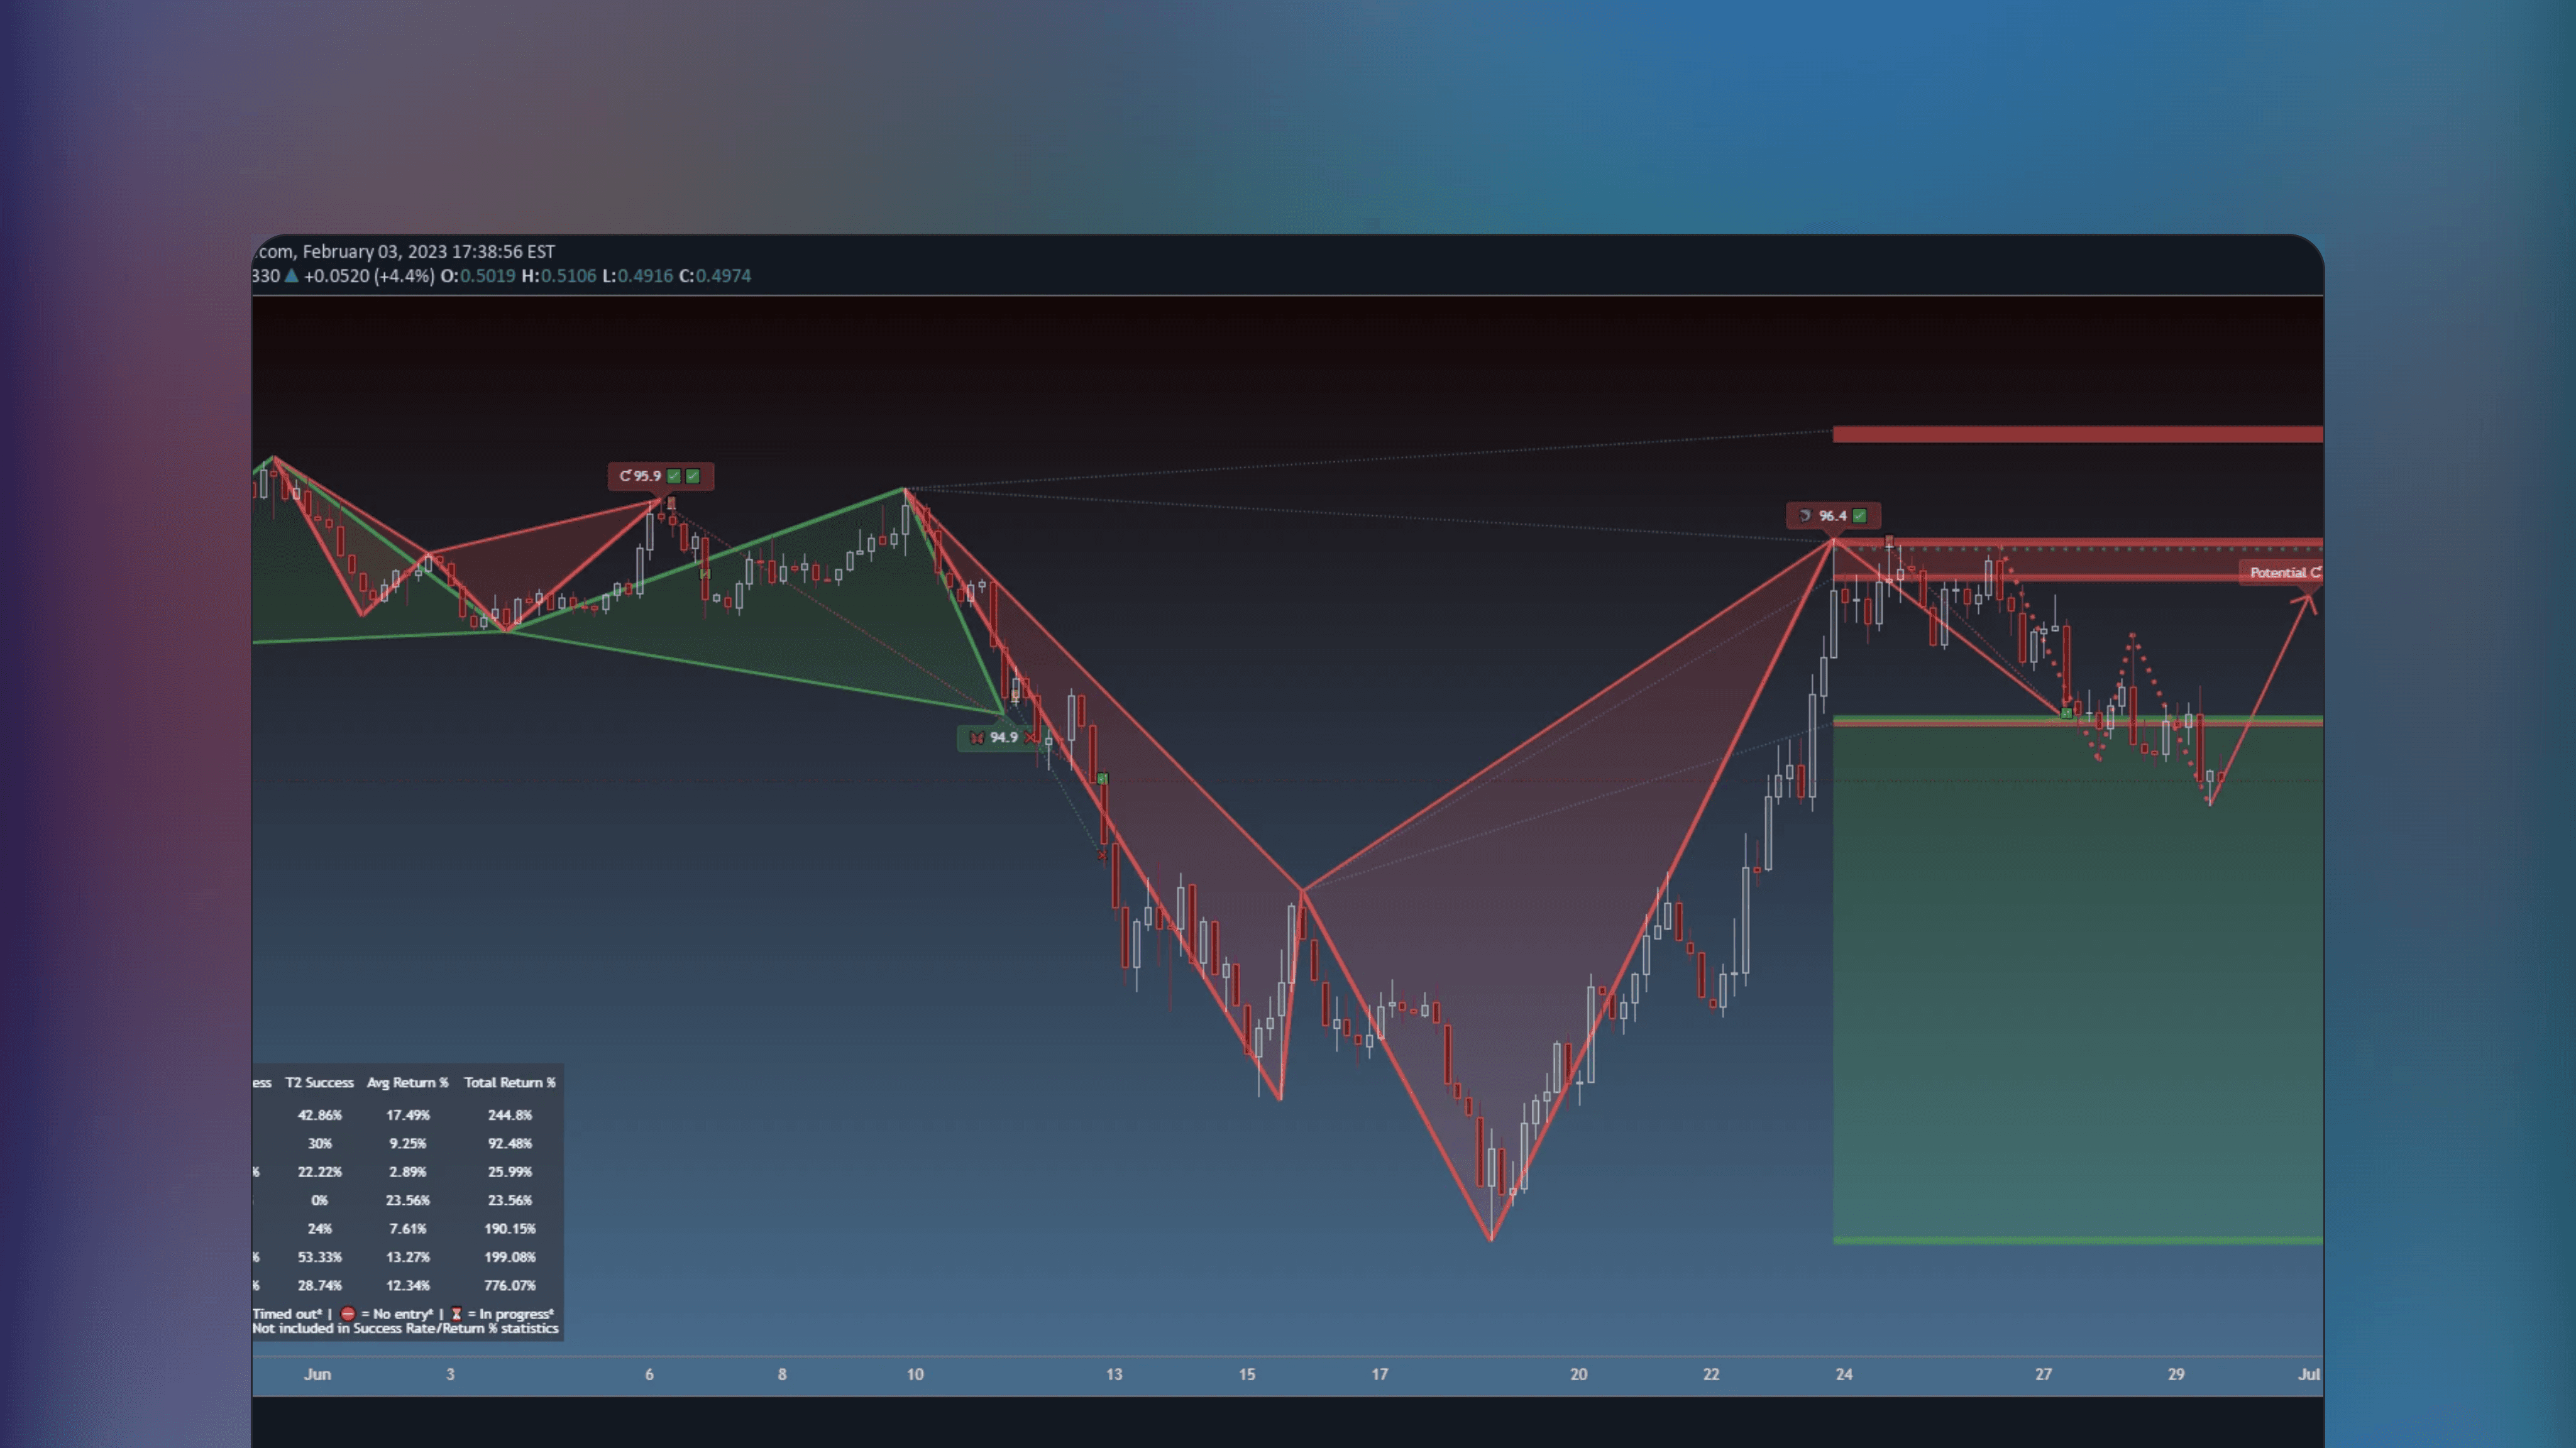Select 'Jun' on the time axis
This screenshot has width=2576, height=1448.
click(x=318, y=1374)
